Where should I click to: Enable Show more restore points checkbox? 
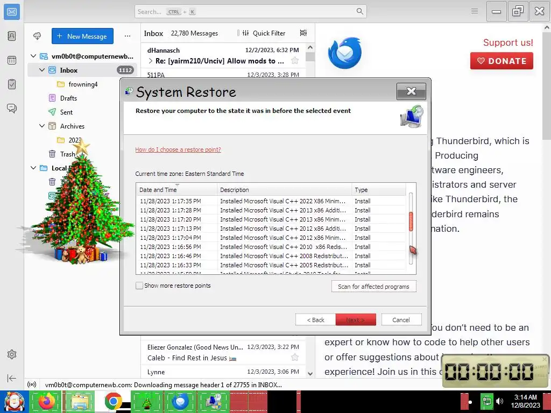pyautogui.click(x=139, y=286)
